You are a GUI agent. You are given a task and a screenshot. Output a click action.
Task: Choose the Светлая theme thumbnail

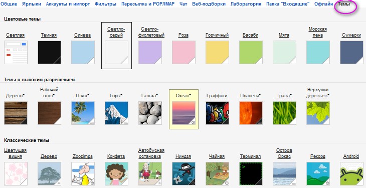[16, 52]
